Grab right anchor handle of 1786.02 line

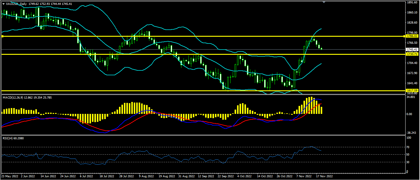(404, 36)
